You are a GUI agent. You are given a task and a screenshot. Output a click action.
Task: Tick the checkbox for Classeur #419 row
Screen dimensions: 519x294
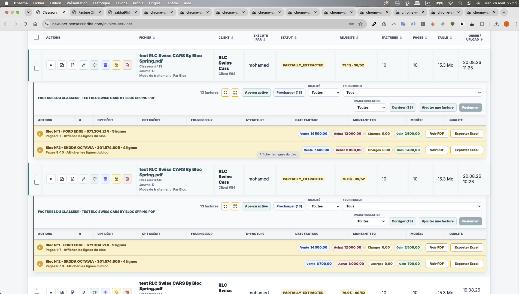point(37,68)
